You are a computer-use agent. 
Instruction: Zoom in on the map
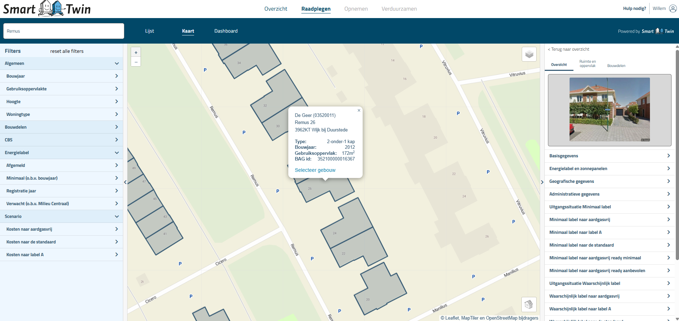point(136,52)
